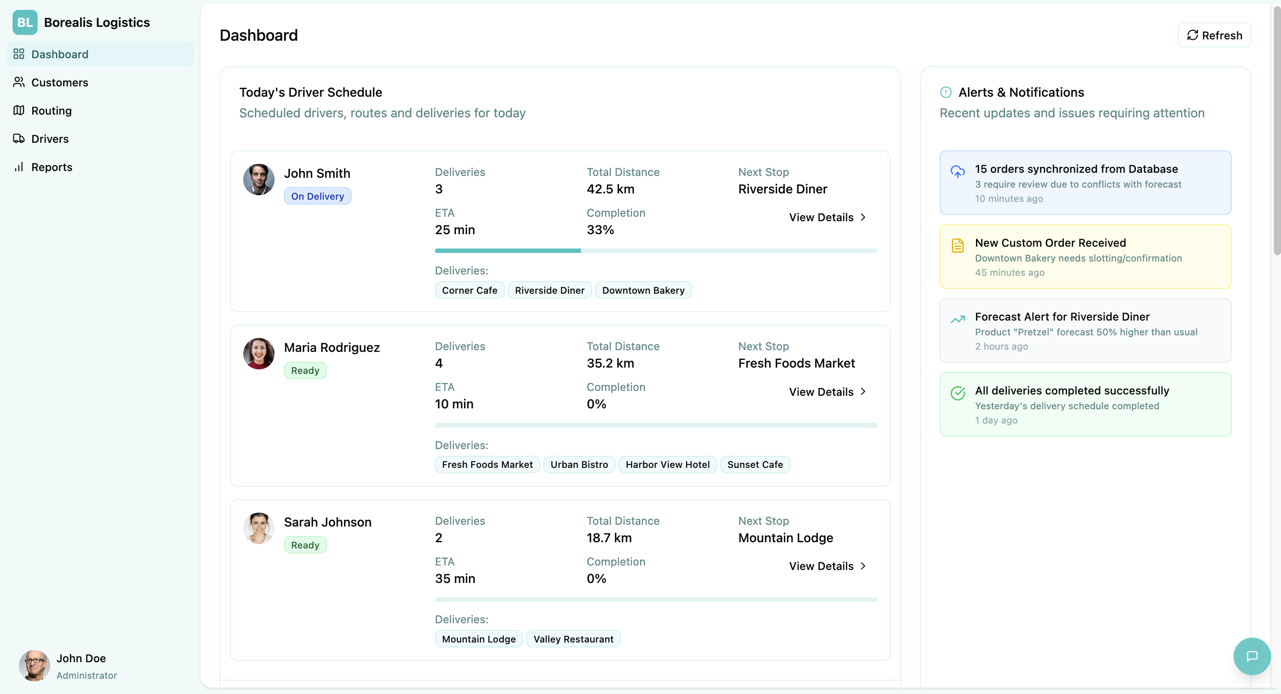
Task: Select the Downtown Bakery delivery chip
Action: click(643, 290)
